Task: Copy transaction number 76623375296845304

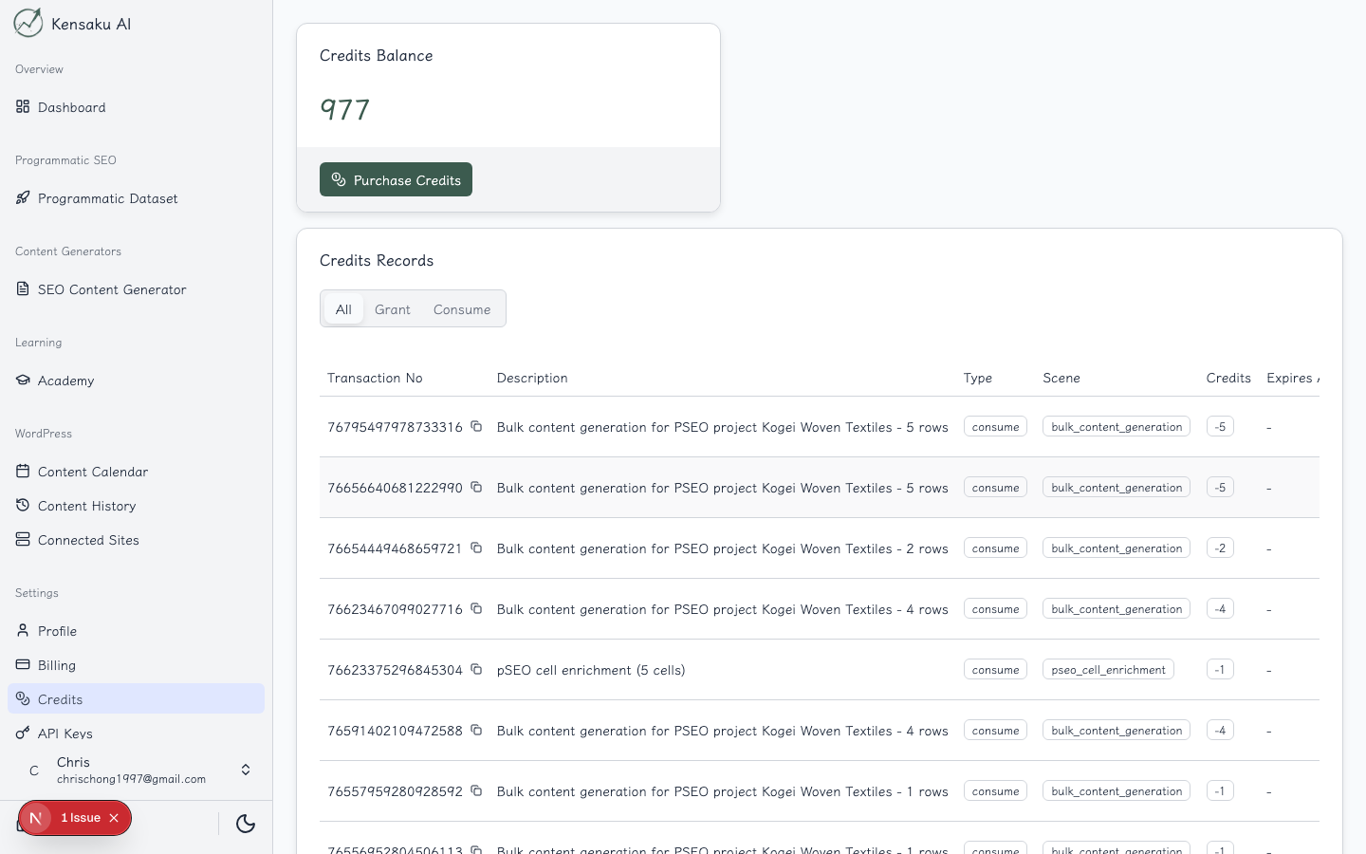Action: [476, 669]
